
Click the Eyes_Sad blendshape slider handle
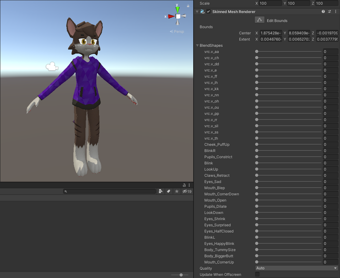pos(257,182)
